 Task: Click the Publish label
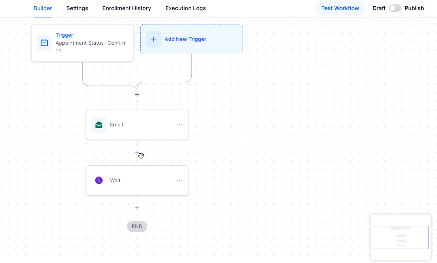[x=414, y=8]
